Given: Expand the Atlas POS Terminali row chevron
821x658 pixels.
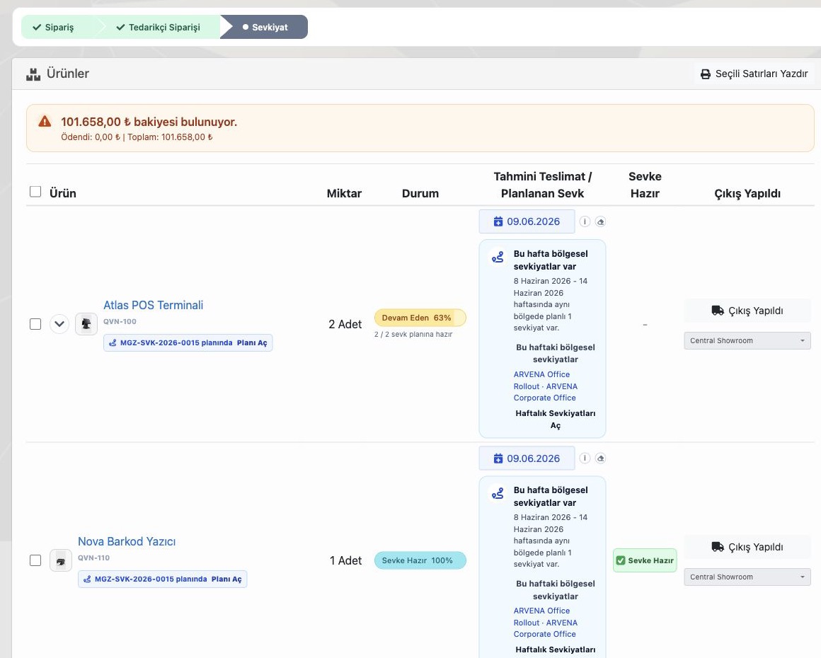Looking at the screenshot, I should coord(59,324).
